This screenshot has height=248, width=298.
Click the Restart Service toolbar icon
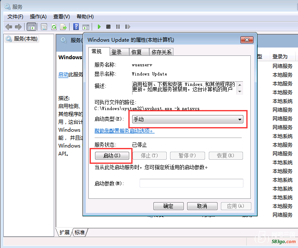click(128, 27)
